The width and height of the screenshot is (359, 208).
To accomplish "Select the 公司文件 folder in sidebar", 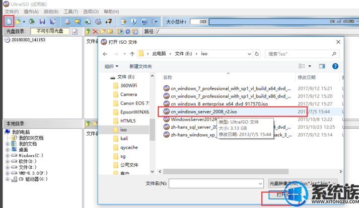I will click(x=129, y=165).
